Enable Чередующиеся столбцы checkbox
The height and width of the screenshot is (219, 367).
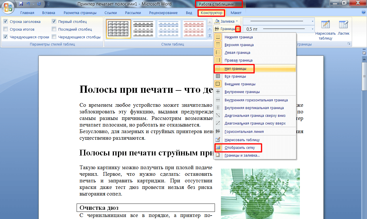54,37
